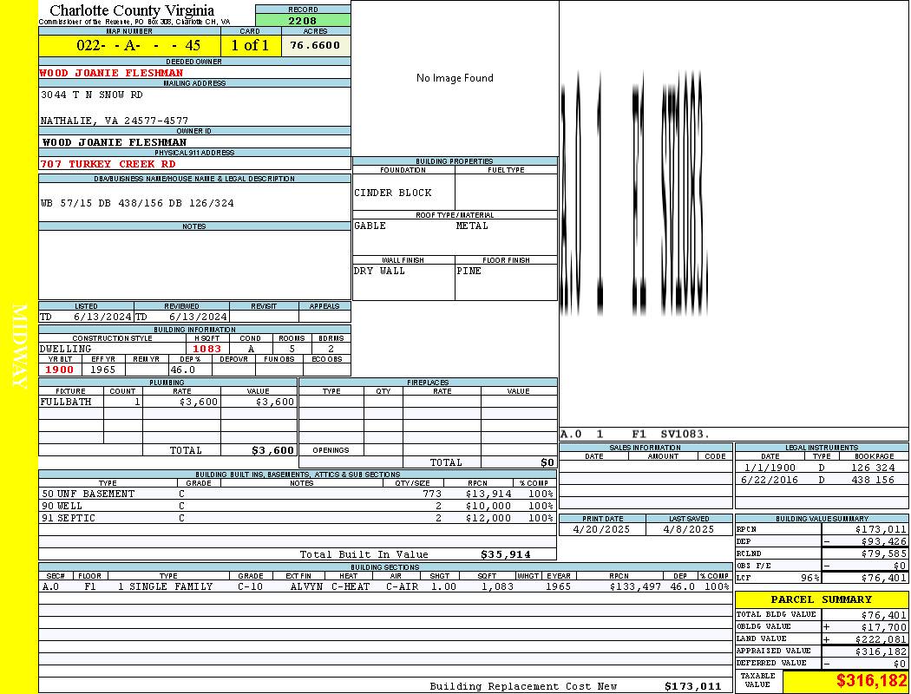The image size is (911, 694).
Task: Click the card value 1 of 1
Action: [x=250, y=45]
